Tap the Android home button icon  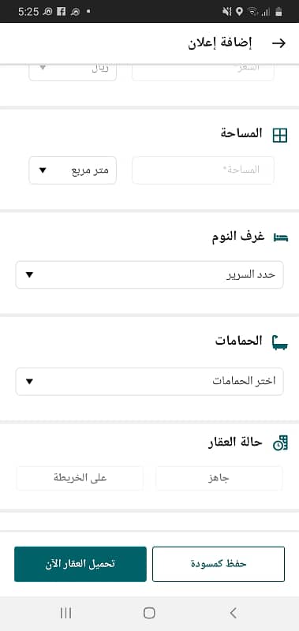[149, 613]
